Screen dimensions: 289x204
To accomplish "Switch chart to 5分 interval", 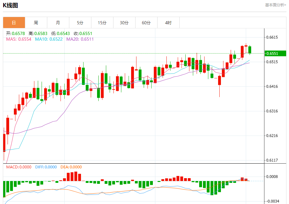I will pos(80,23).
